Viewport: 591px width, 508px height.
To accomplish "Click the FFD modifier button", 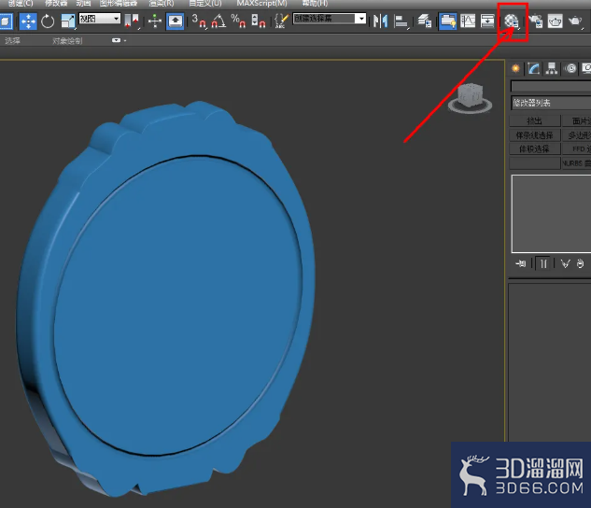I will point(577,148).
